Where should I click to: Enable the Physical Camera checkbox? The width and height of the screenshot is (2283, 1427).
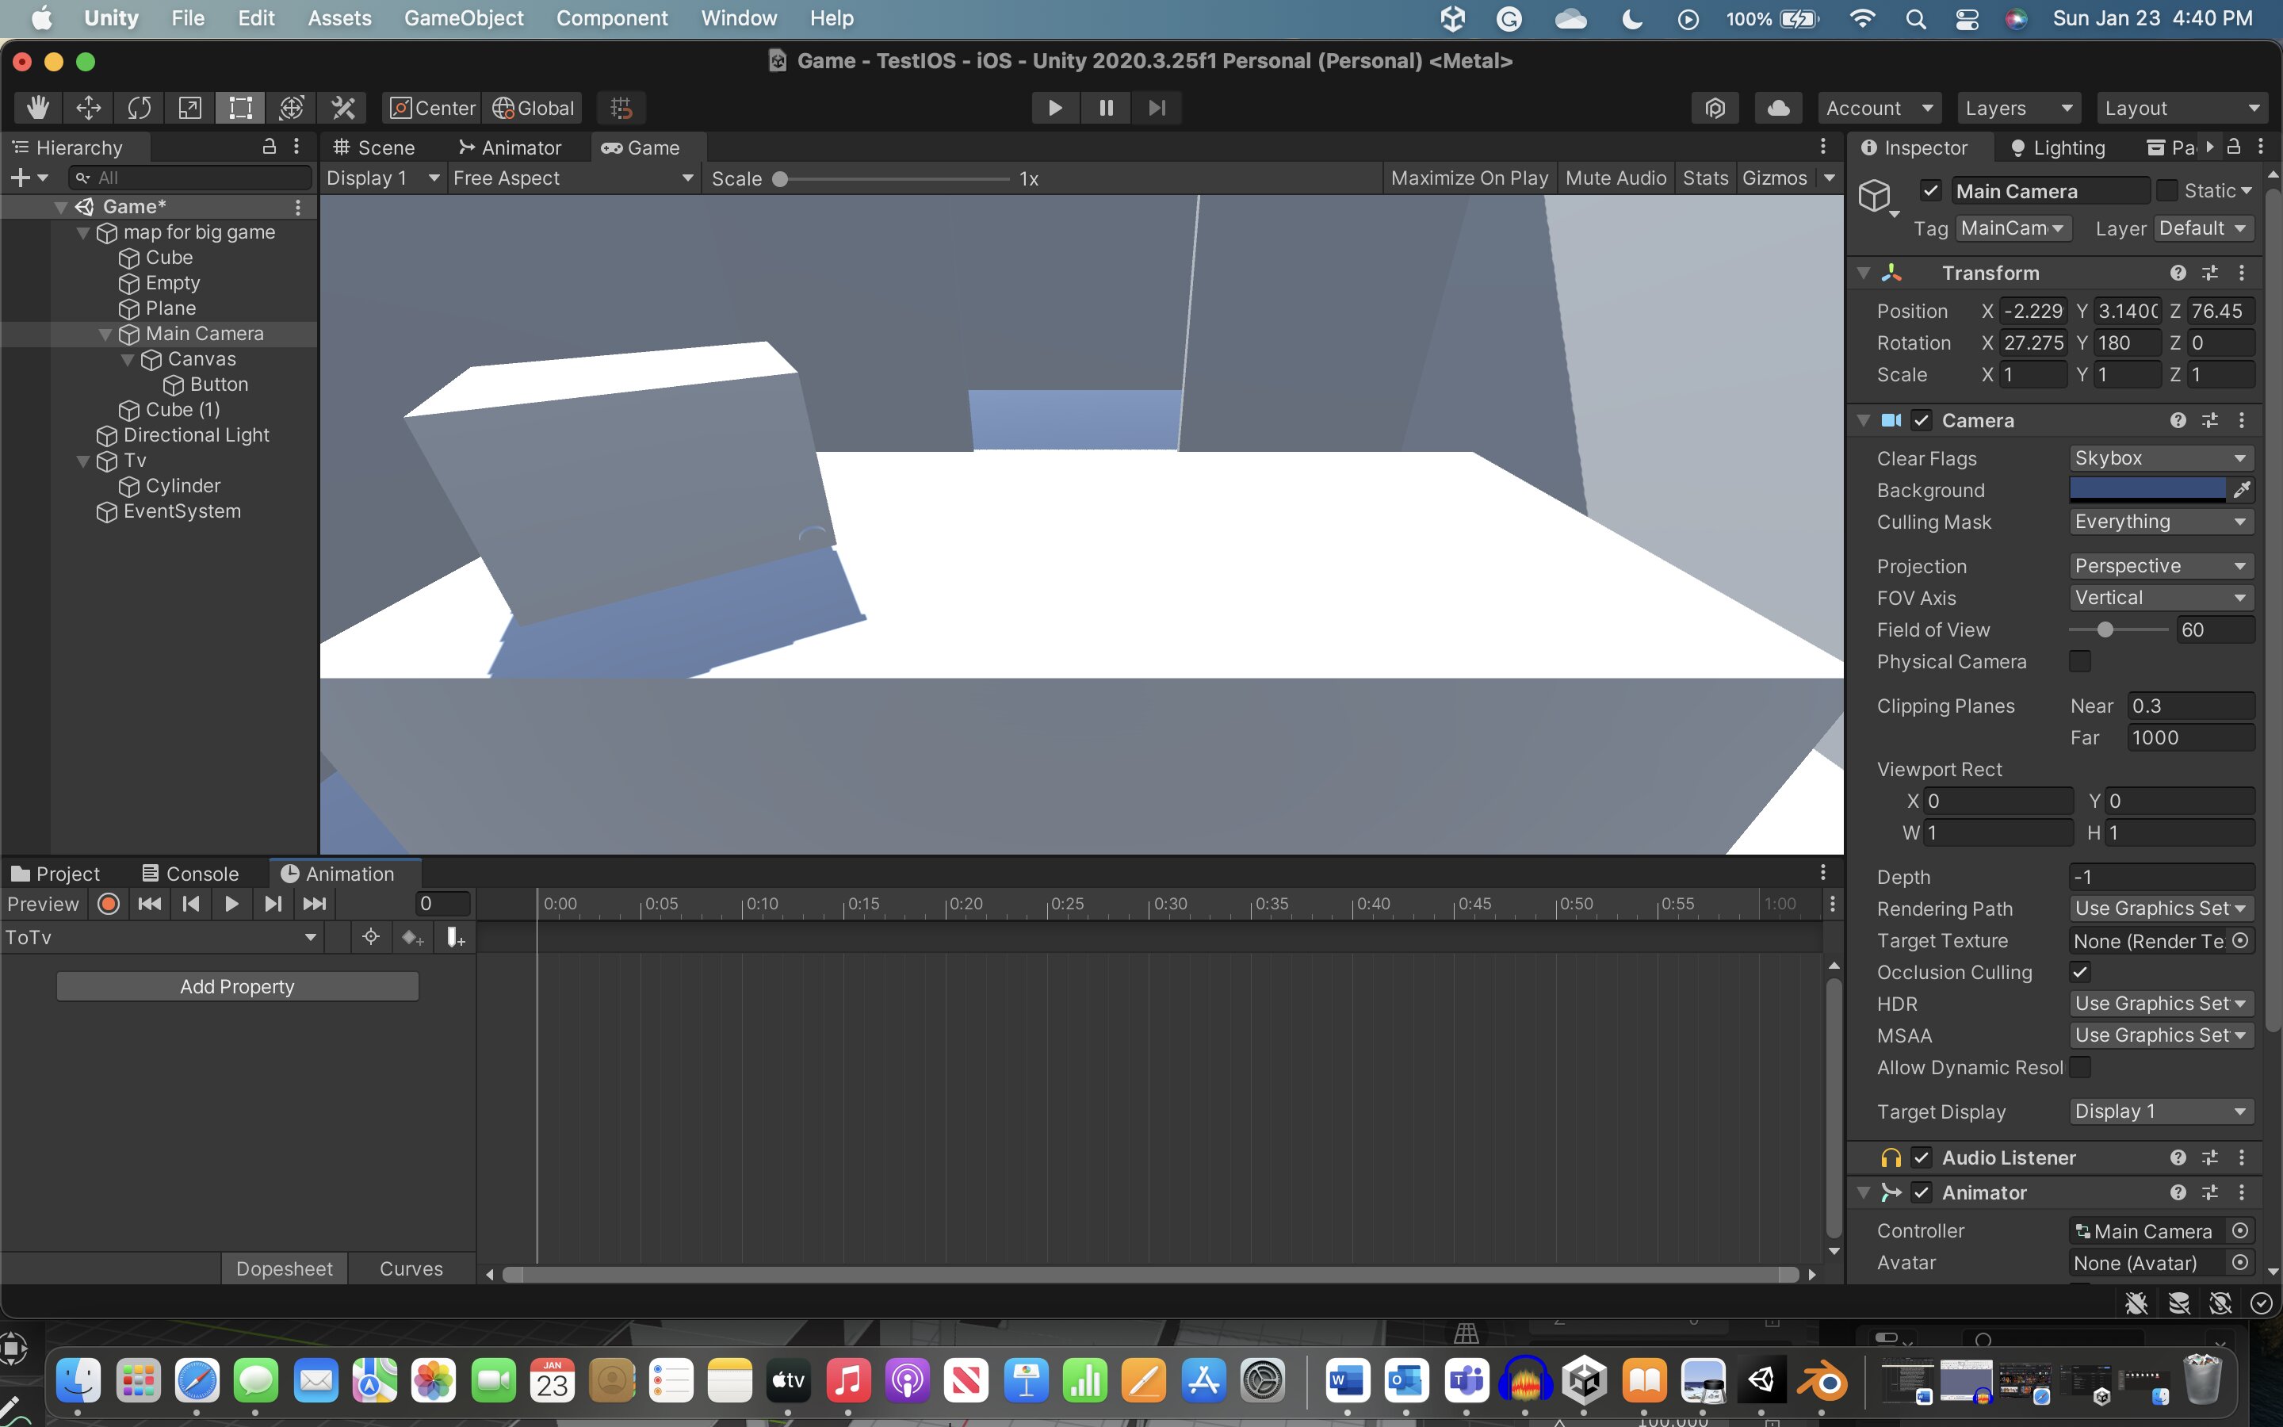pos(2080,662)
